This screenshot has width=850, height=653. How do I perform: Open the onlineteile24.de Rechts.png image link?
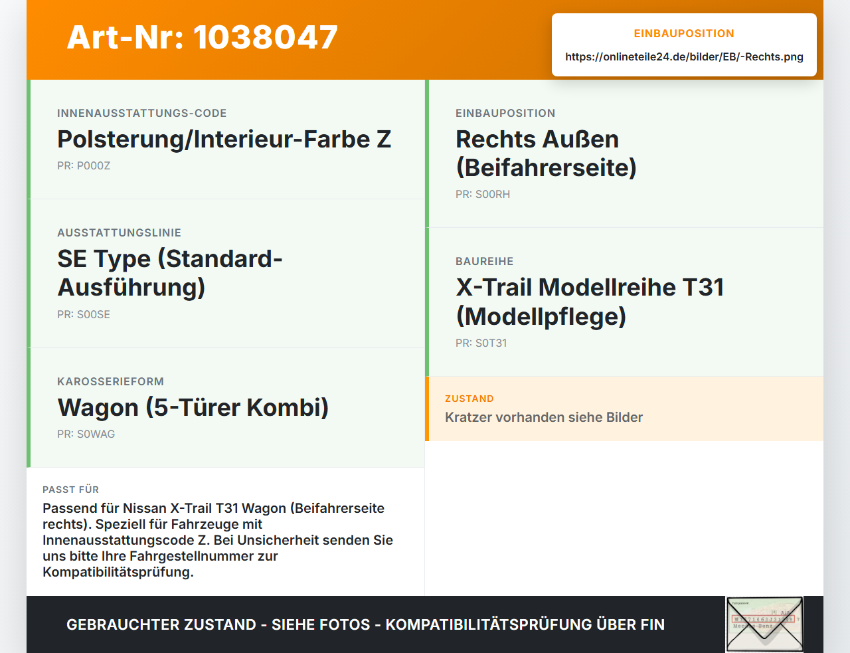pyautogui.click(x=684, y=57)
